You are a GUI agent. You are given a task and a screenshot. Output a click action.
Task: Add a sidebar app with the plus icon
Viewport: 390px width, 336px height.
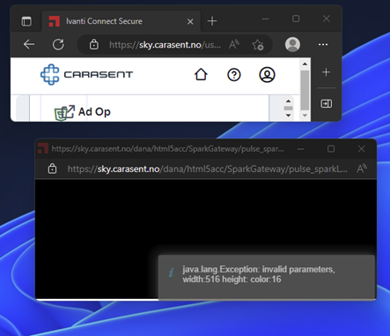(x=326, y=72)
